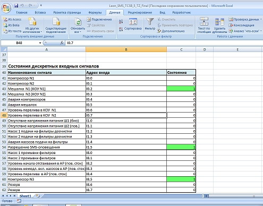Click the insert function fx button

(x=62, y=43)
